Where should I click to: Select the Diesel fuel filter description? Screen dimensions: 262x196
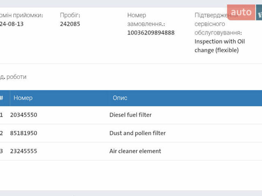[x=130, y=115]
